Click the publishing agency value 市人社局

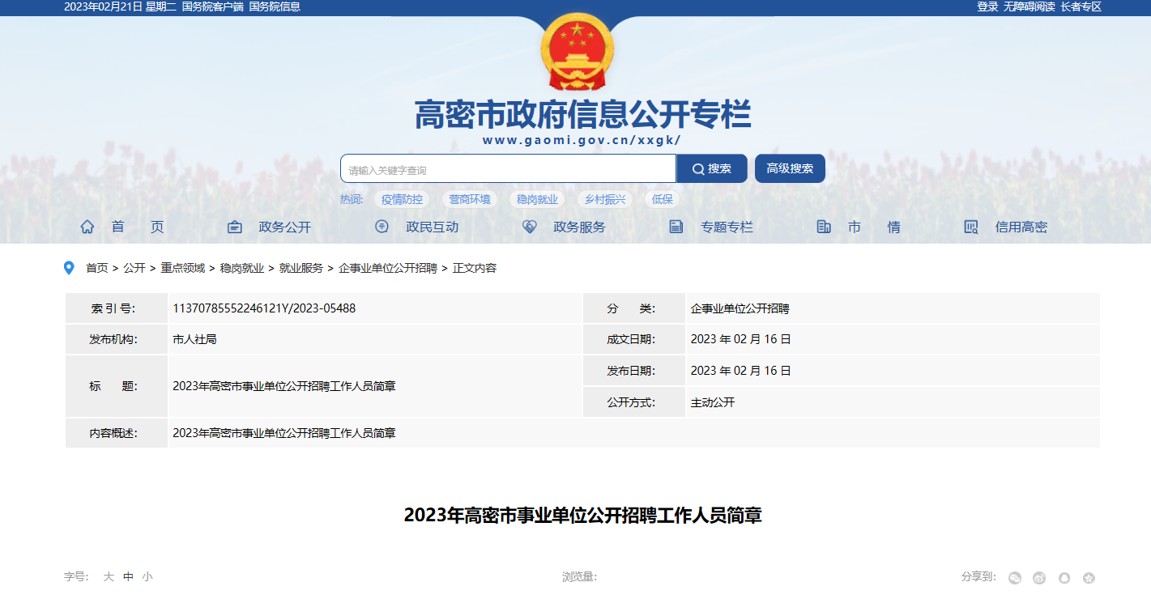tap(194, 340)
